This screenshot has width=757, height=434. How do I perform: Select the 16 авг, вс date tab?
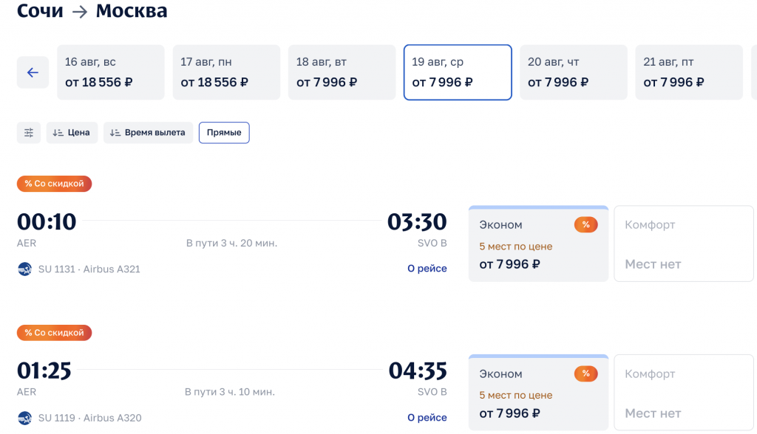[x=111, y=72]
